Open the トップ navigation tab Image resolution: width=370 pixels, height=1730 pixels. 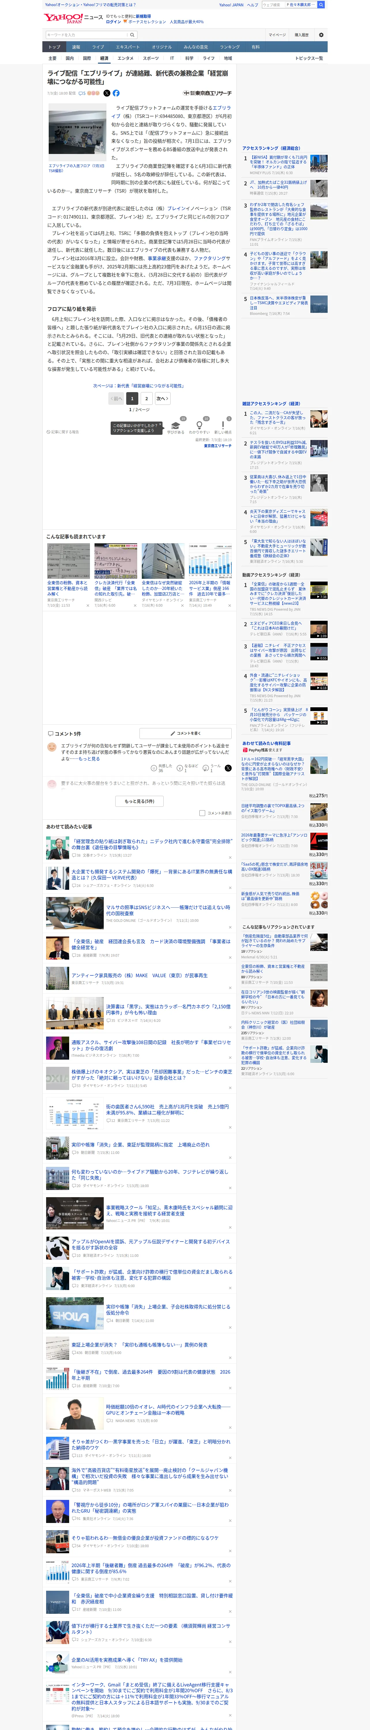[x=54, y=47]
